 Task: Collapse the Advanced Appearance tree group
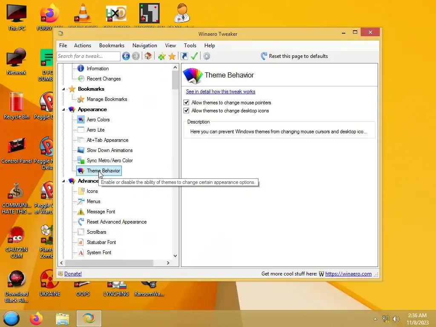pyautogui.click(x=64, y=181)
